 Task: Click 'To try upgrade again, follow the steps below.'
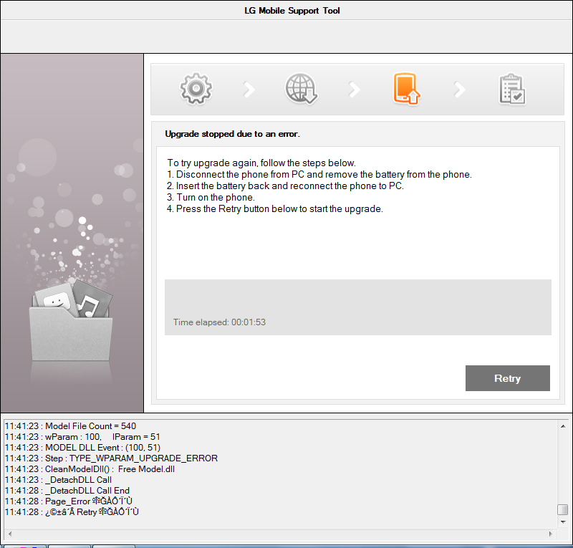click(261, 163)
